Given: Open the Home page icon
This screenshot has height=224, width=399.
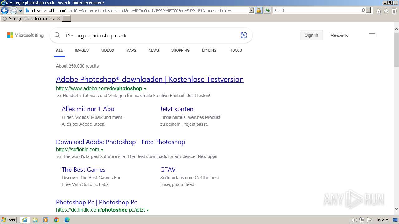Looking at the screenshot, I should click(378, 11).
